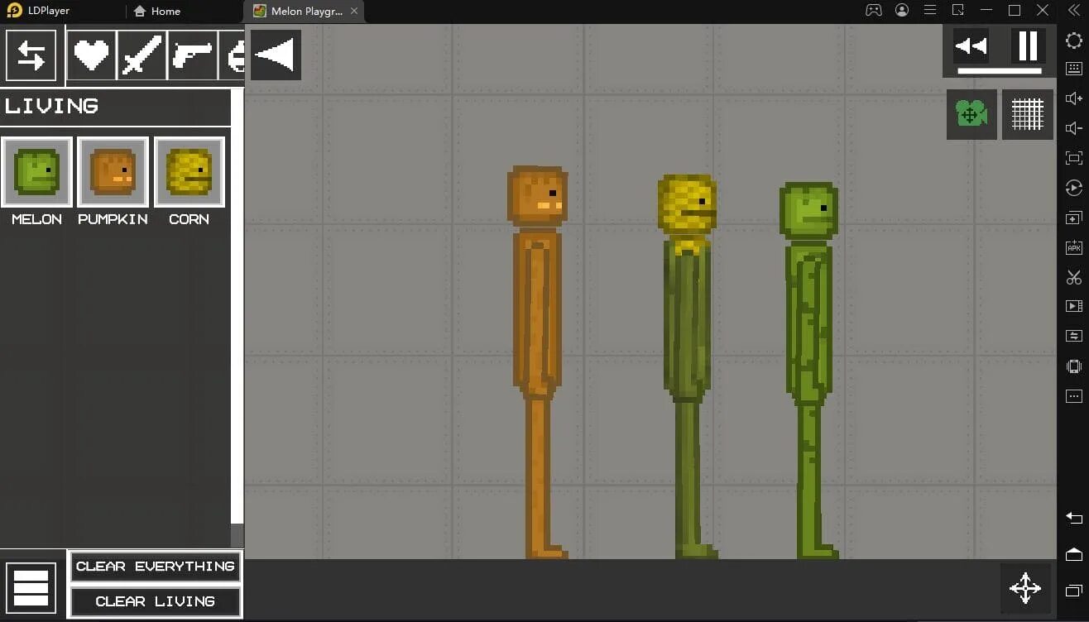Click the orange pumpkin ragdoll's head

coord(538,196)
